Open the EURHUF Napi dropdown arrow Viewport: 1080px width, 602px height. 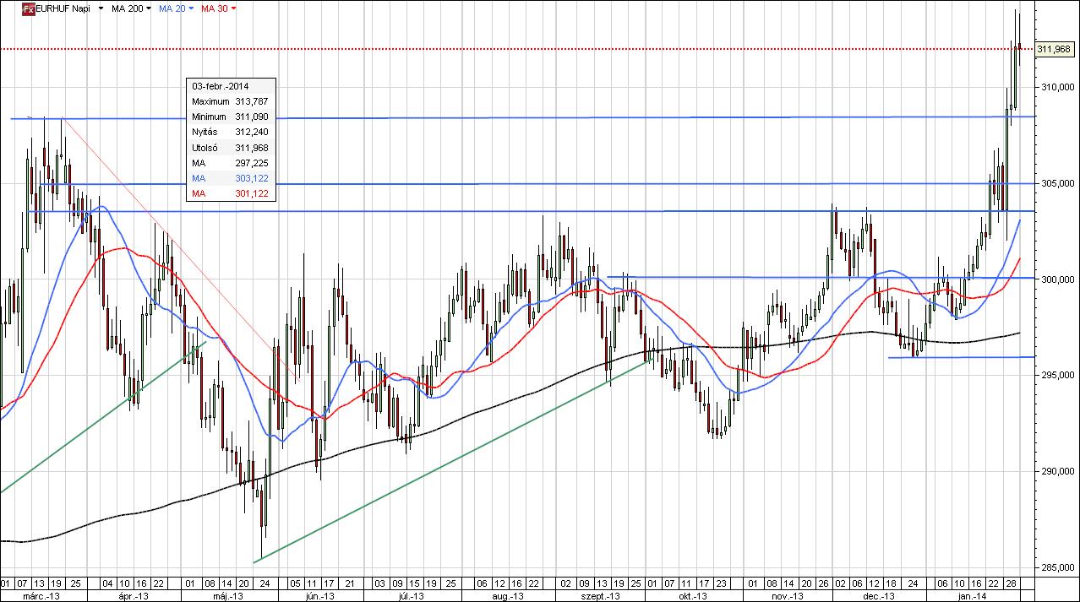[x=102, y=8]
